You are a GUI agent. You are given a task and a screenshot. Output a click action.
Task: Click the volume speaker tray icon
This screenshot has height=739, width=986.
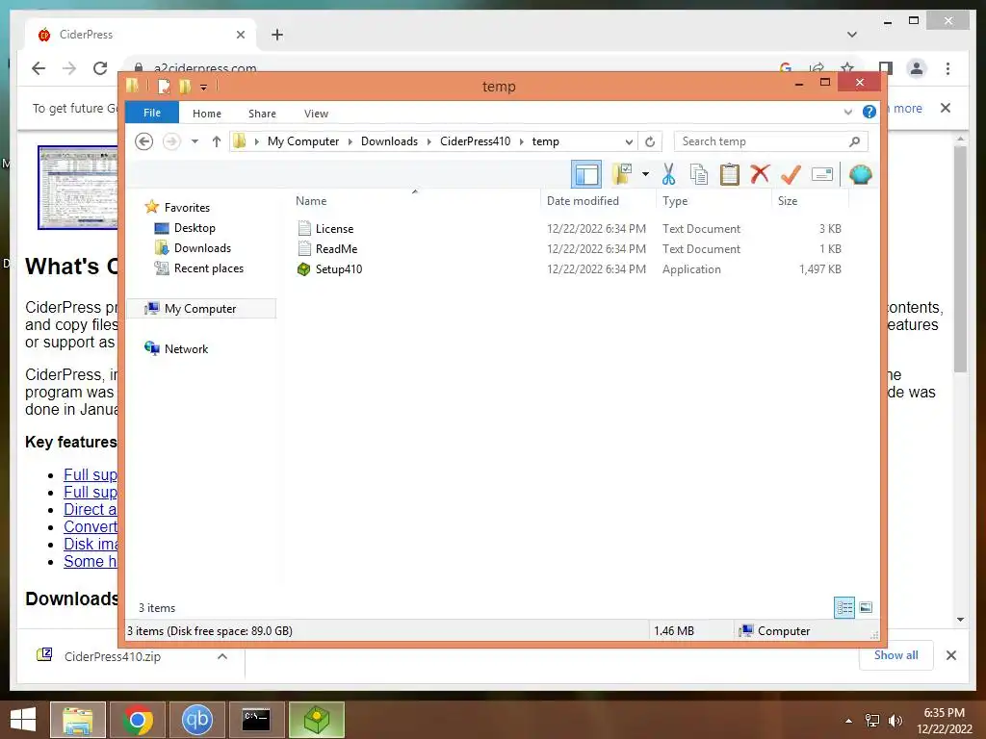895,721
